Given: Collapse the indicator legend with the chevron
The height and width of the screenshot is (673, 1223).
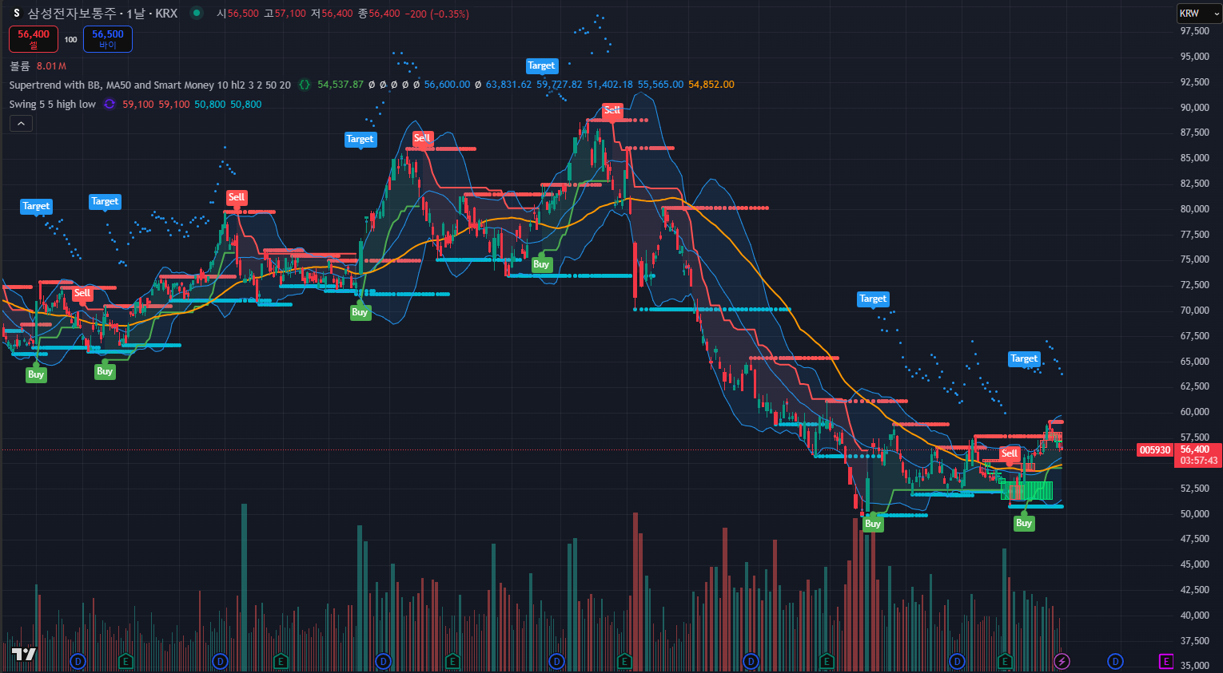Looking at the screenshot, I should 21,124.
